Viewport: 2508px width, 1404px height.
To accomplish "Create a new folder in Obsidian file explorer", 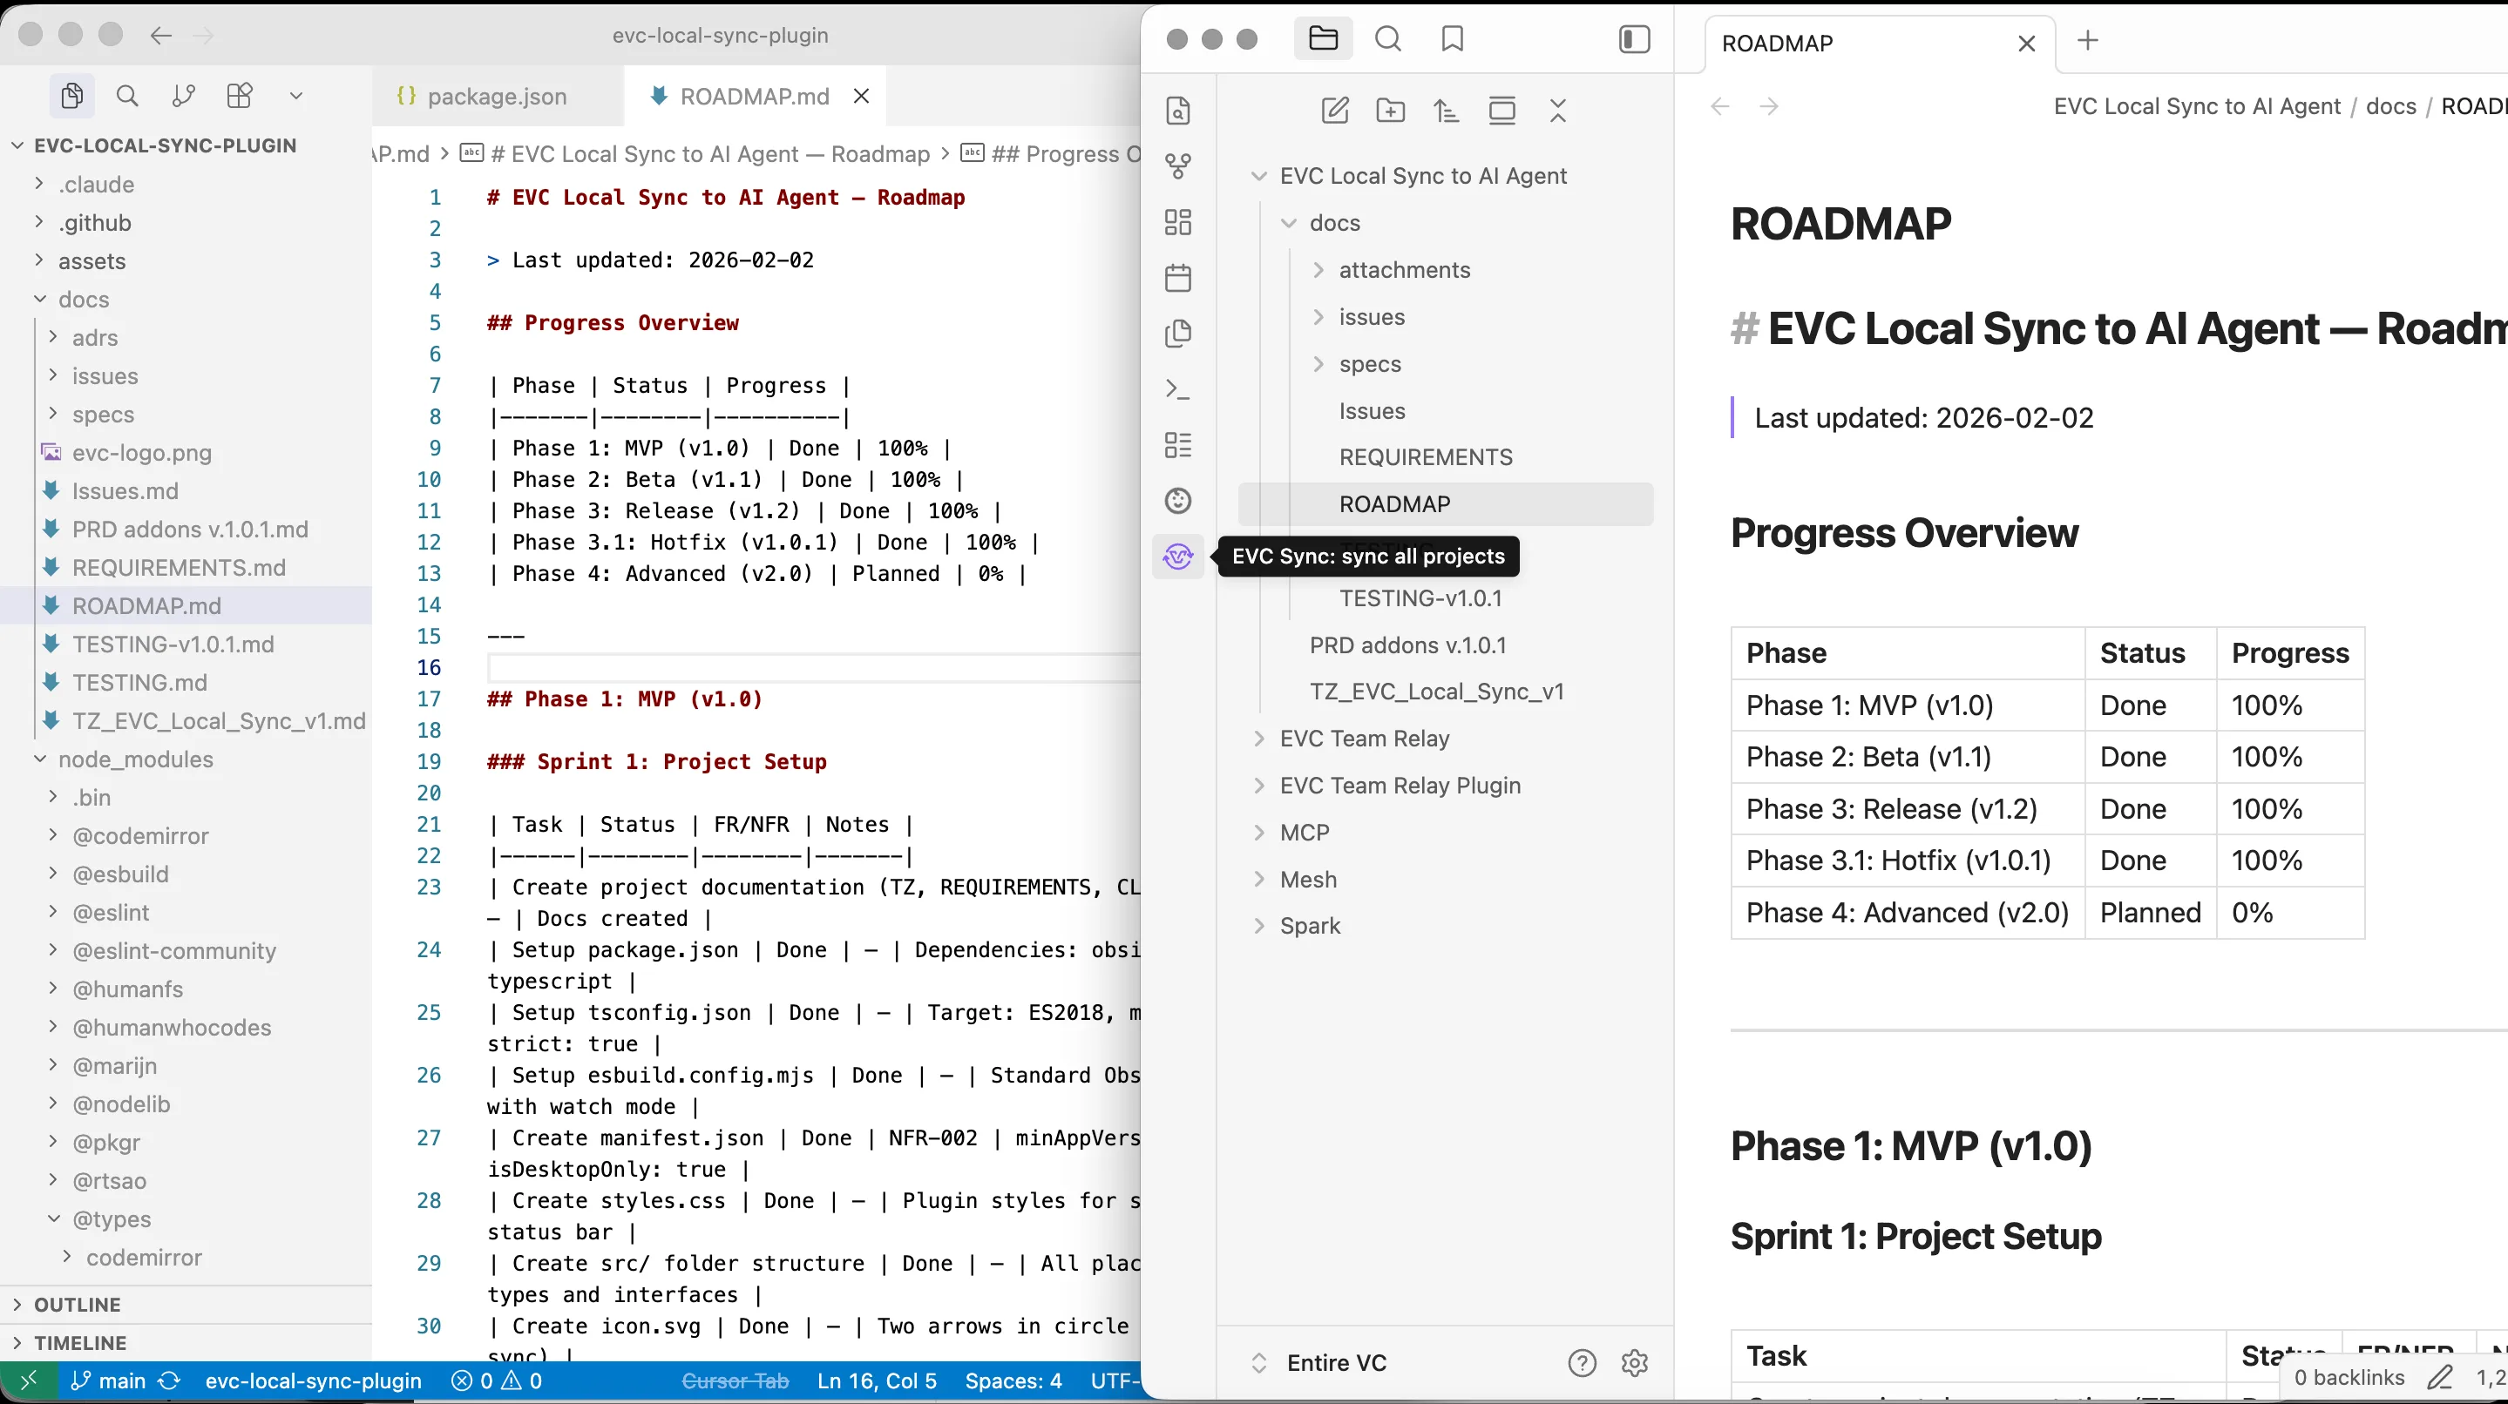I will coord(1390,110).
